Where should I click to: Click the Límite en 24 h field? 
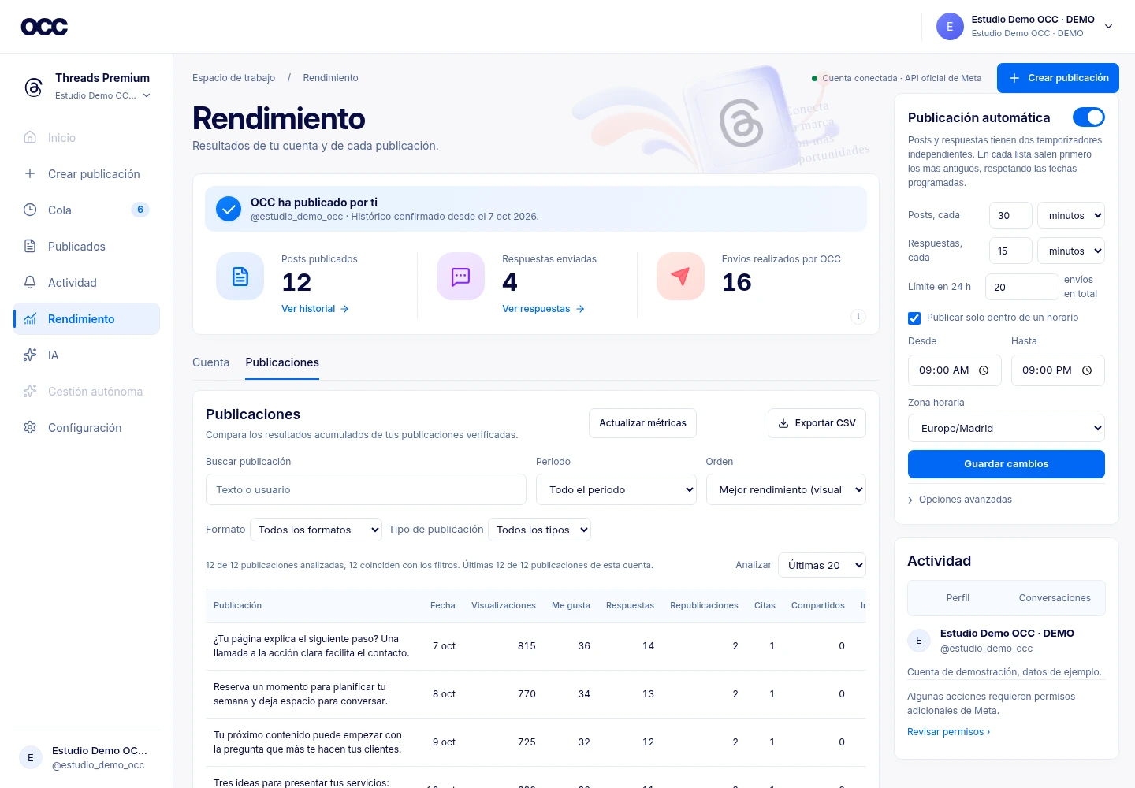pos(1021,287)
